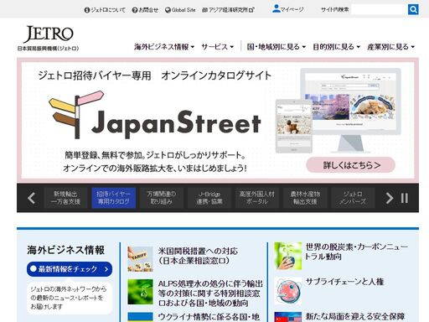Open マイページ via the person icon
This screenshot has width=429, height=322.
click(x=276, y=8)
